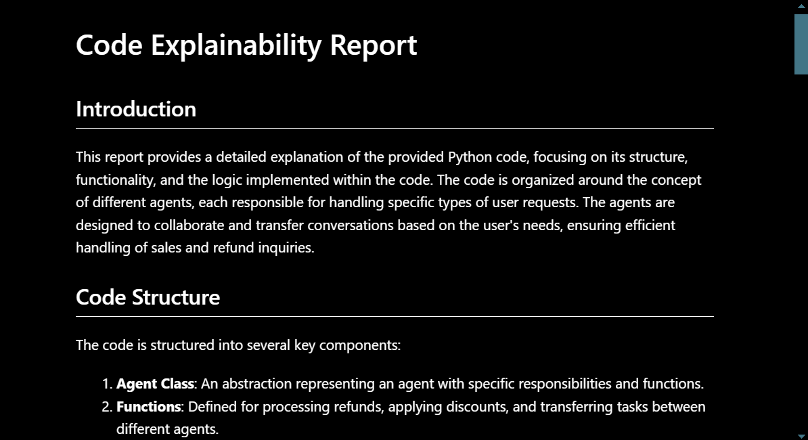Click the scrollbar down arrow
808x440 pixels.
[801, 435]
